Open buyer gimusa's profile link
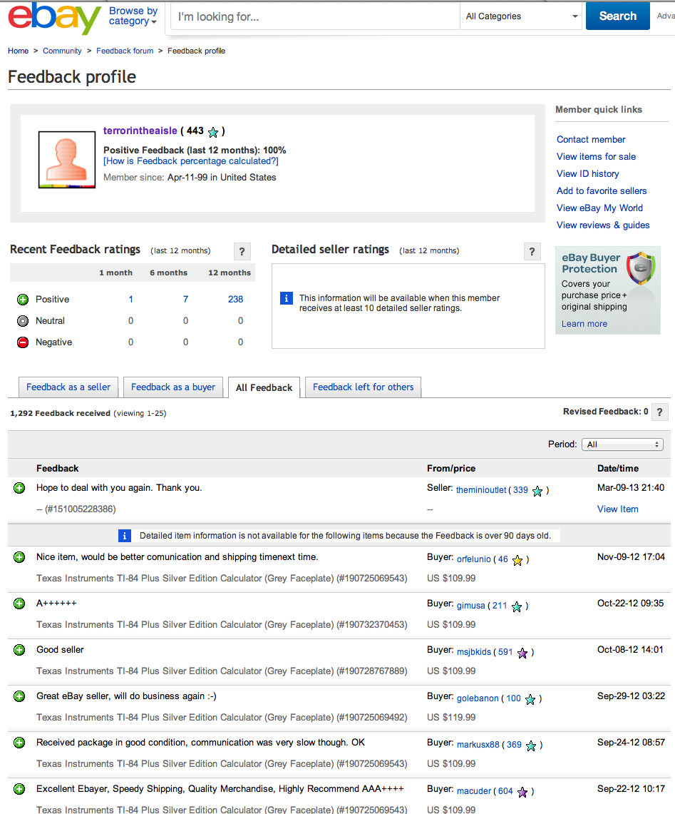675x814 pixels. [x=471, y=605]
